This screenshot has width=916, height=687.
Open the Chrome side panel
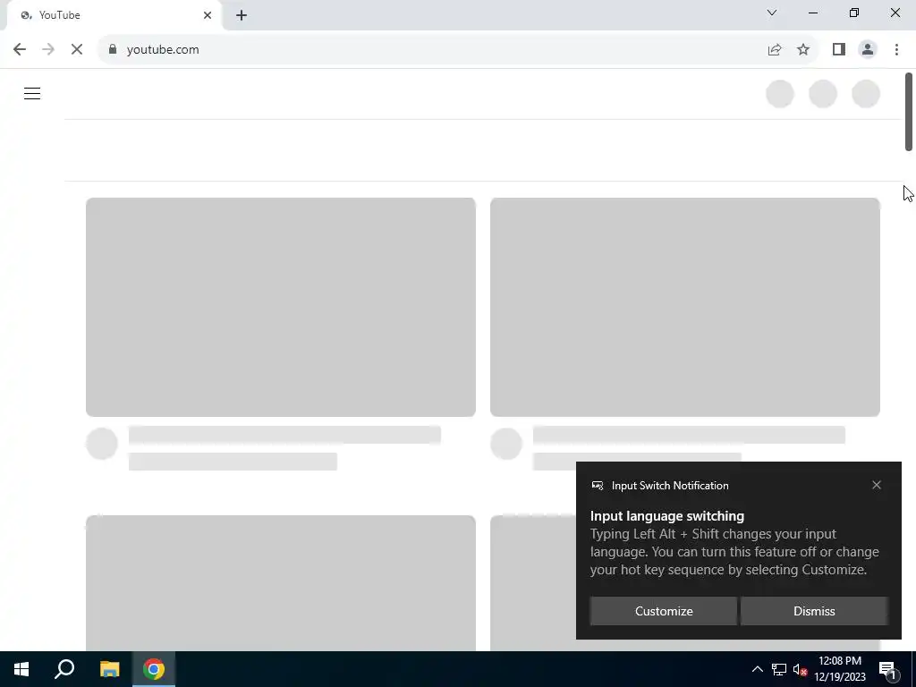pos(839,50)
